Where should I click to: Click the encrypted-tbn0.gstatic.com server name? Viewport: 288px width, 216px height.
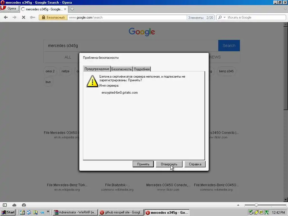[x=120, y=93]
